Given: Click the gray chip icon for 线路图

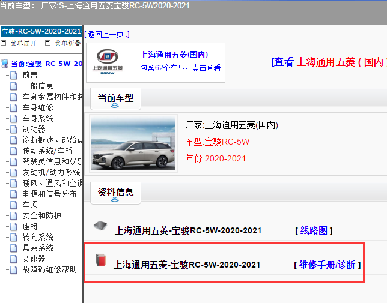Looking at the screenshot, I should pyautogui.click(x=100, y=226).
